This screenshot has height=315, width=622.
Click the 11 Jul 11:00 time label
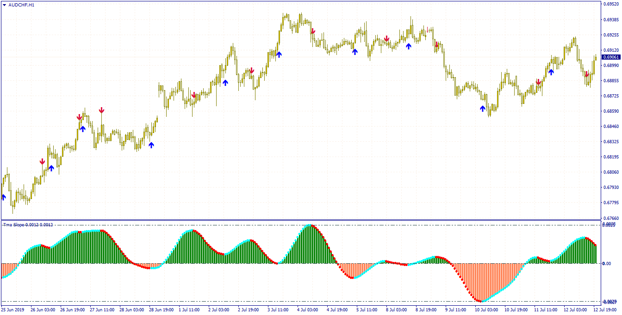(546, 310)
